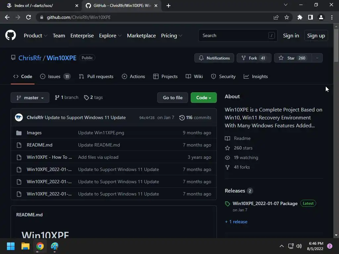View the 1 branch link
The image size is (339, 254).
click(67, 98)
